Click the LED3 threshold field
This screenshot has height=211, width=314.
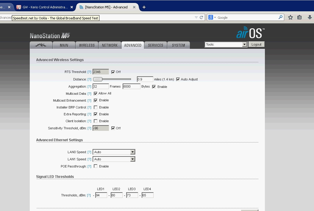(132, 195)
